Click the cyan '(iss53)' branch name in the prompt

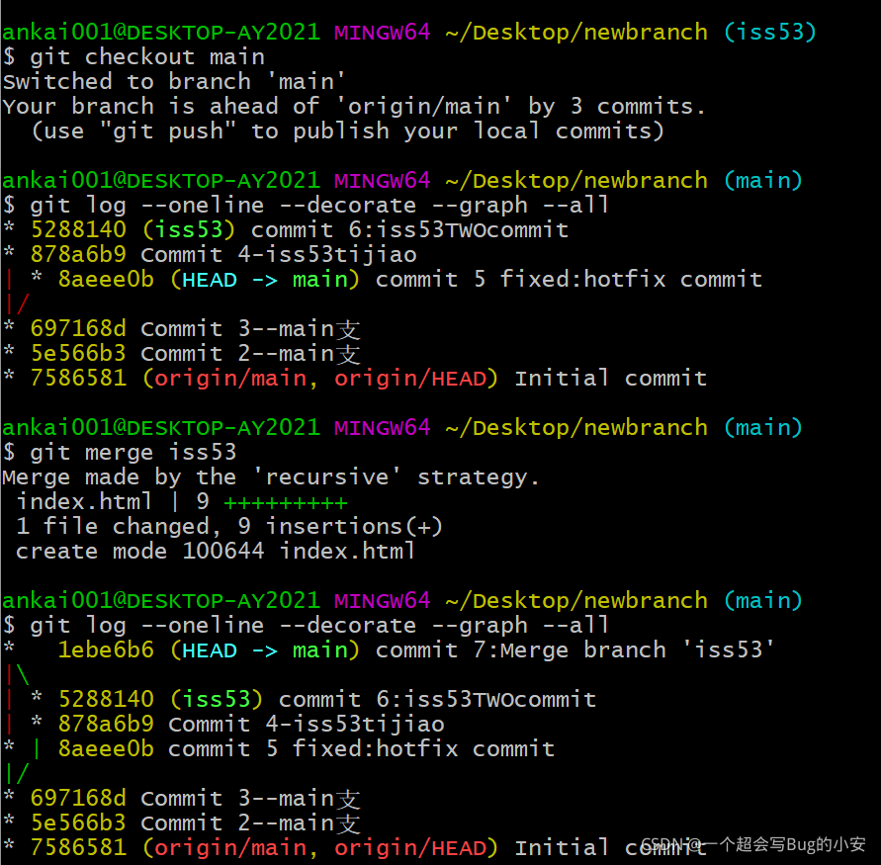pos(769,32)
